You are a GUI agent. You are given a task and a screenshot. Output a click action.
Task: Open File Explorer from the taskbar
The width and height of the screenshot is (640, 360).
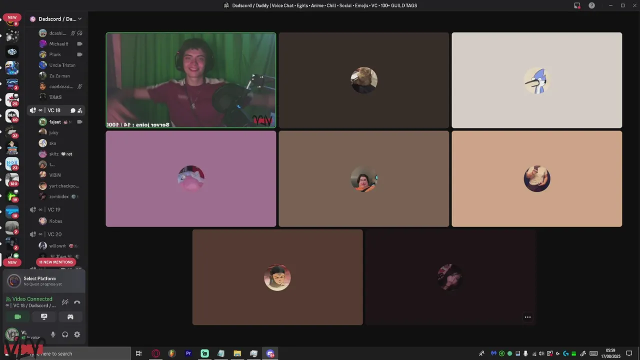[x=237, y=353]
